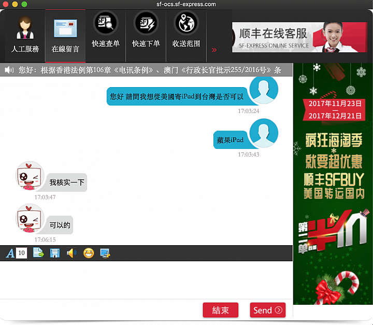Click the 17:03:43 timestamp
Screen dimensions: 373x325
[248, 154]
